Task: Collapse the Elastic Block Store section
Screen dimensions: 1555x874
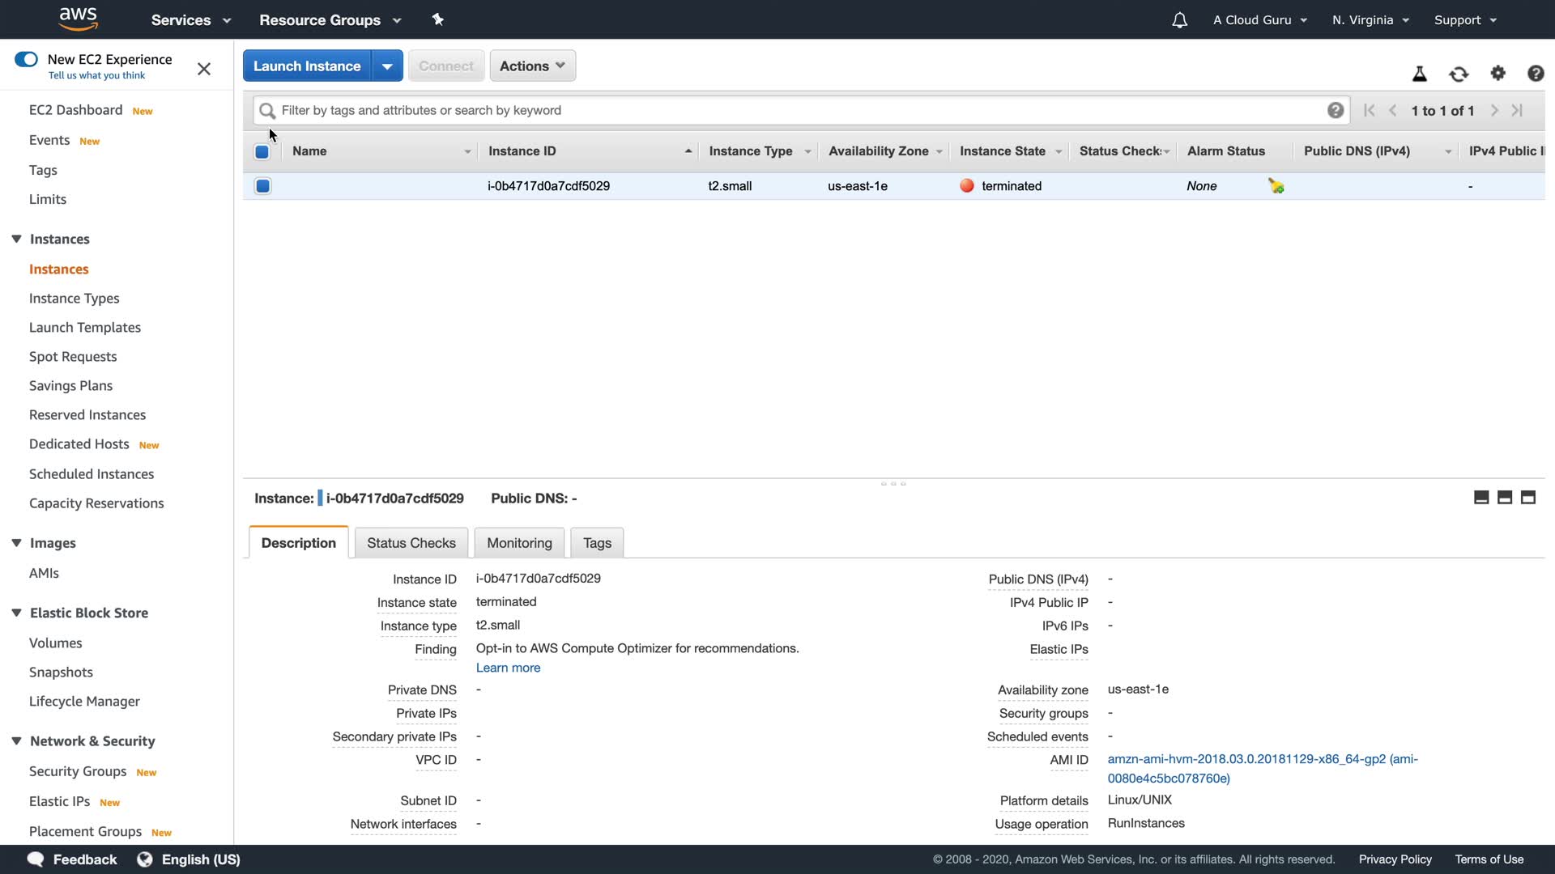Action: 16,613
